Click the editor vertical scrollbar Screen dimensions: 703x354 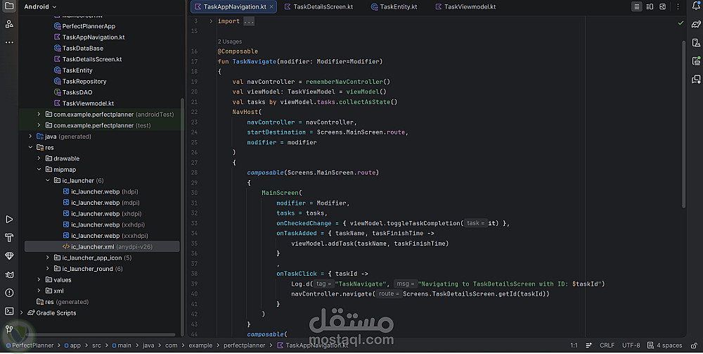683,125
